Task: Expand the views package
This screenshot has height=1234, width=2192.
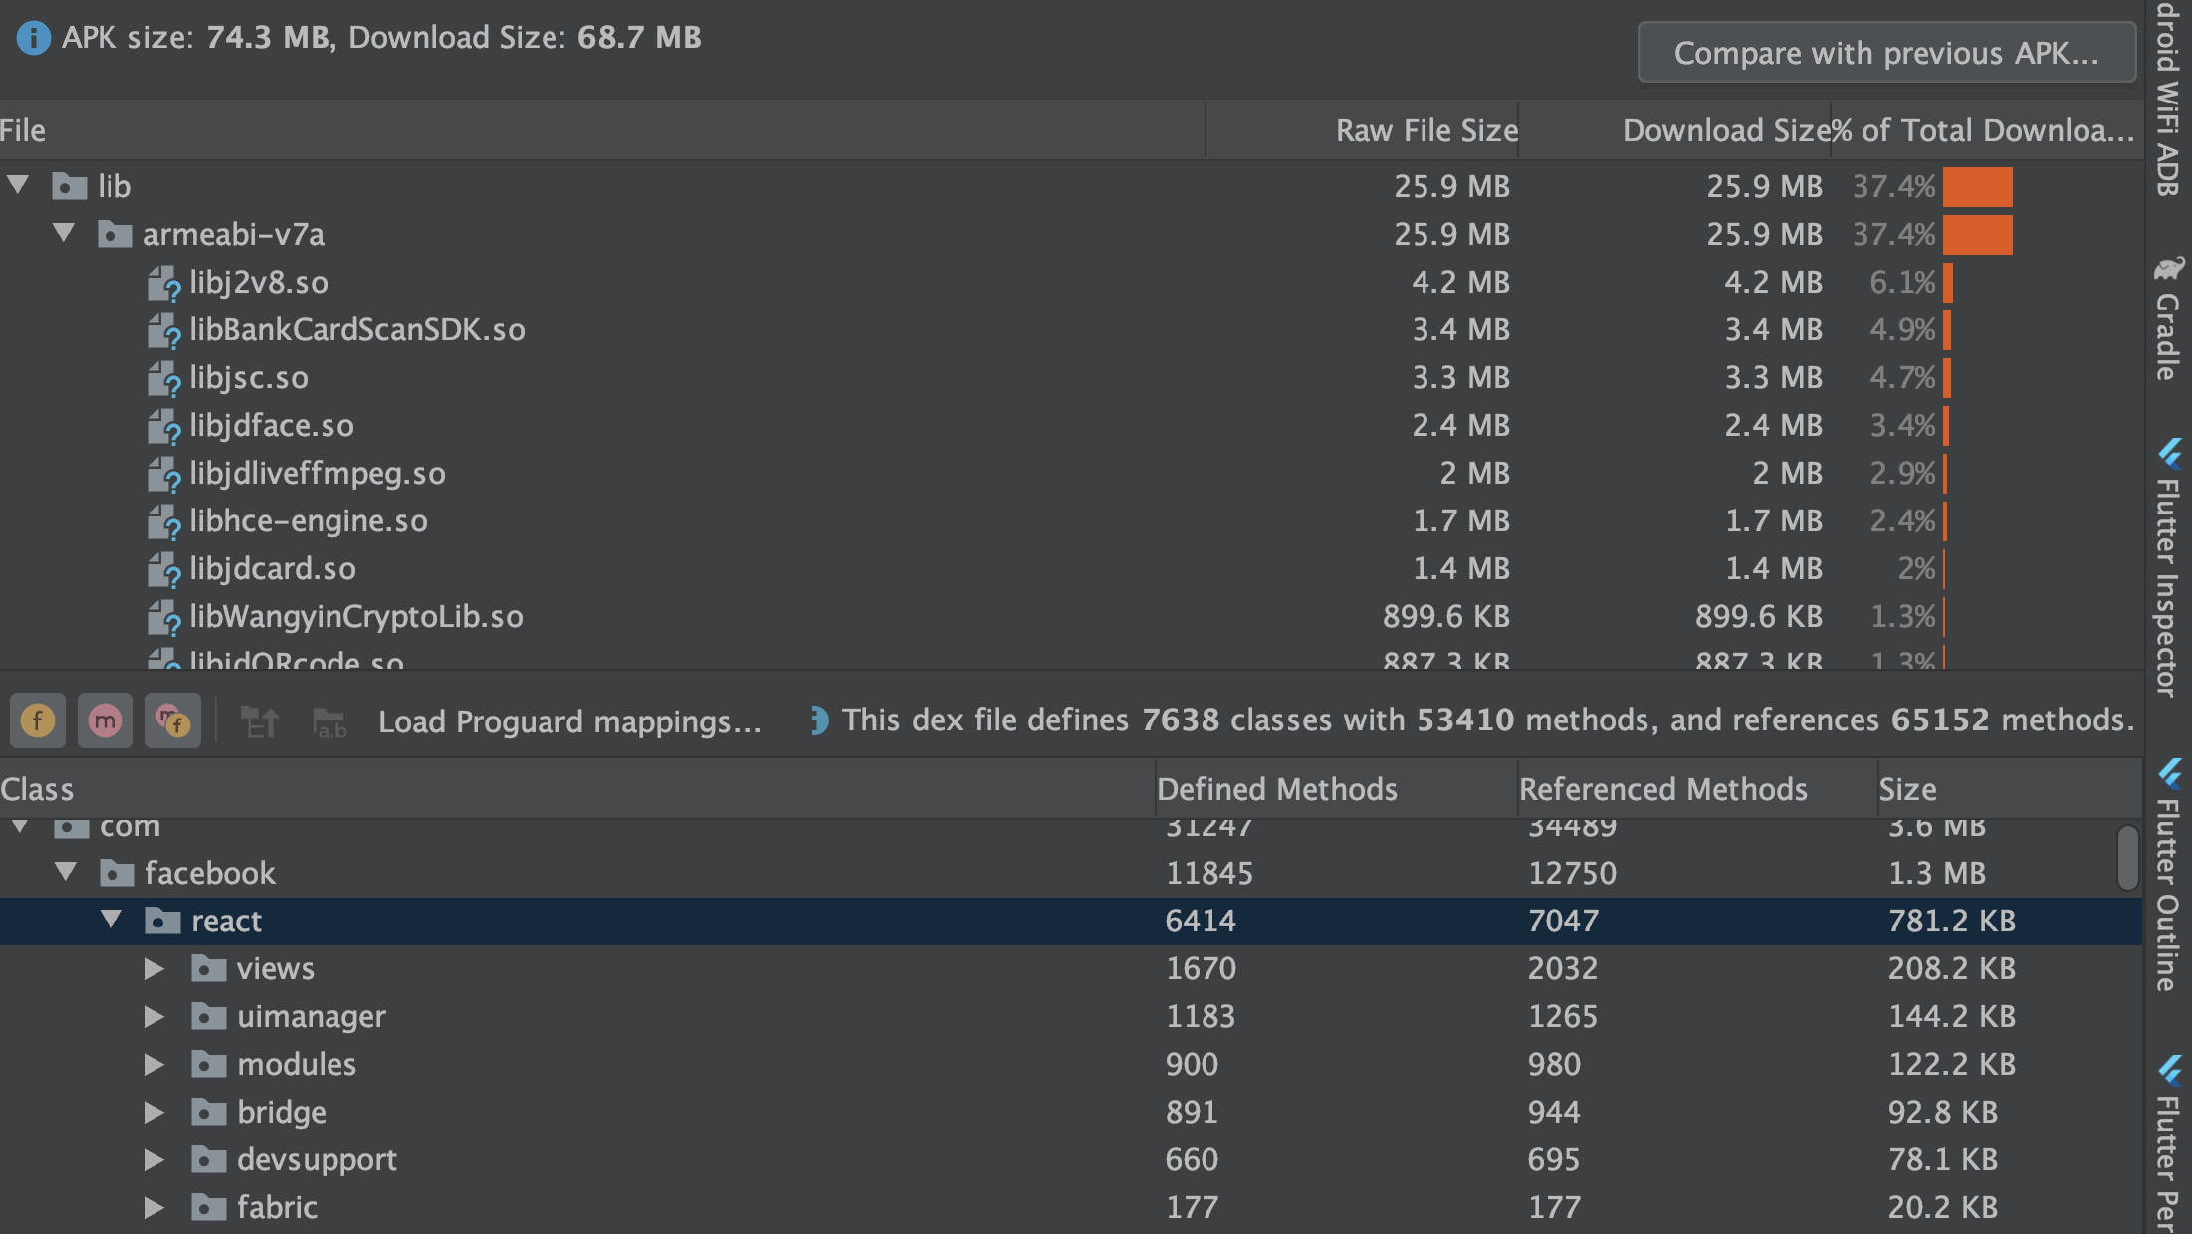Action: pyautogui.click(x=154, y=968)
